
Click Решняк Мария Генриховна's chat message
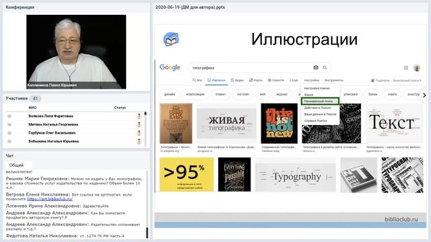point(75,183)
